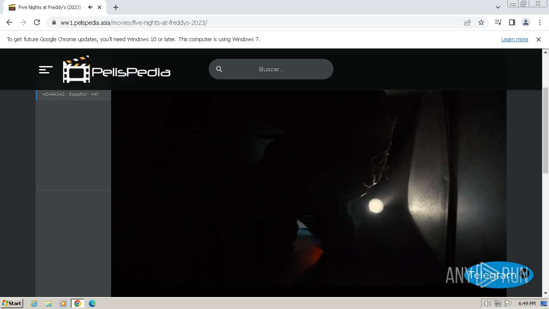Open the Learn more link

515,39
